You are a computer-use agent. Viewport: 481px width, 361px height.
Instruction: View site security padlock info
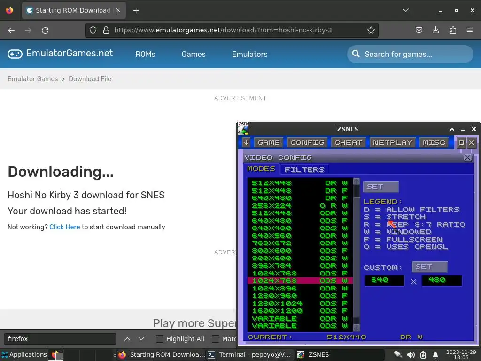[x=106, y=30]
